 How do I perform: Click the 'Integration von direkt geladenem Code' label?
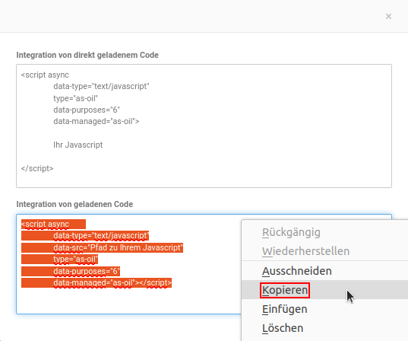87,55
